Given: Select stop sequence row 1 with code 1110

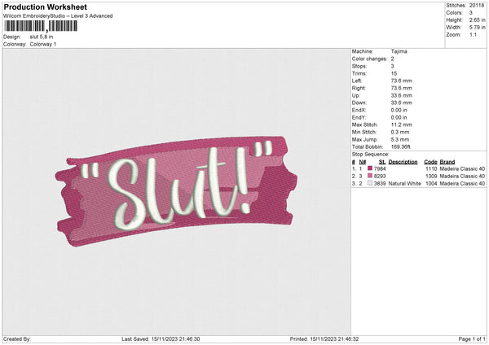Looking at the screenshot, I should click(416, 168).
